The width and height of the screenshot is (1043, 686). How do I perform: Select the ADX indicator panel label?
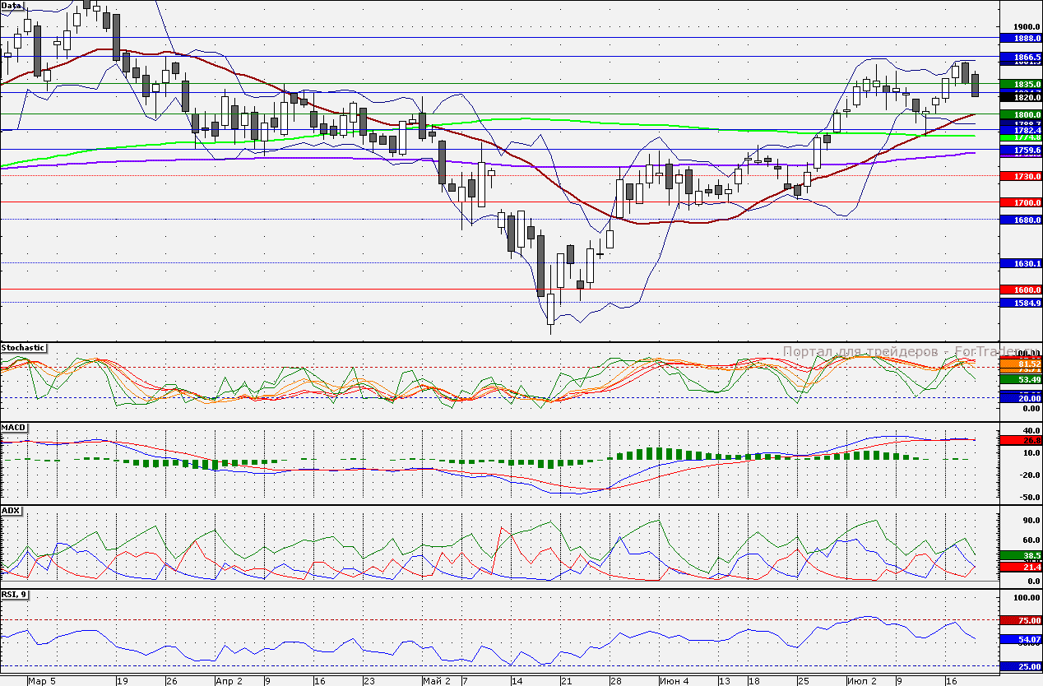tap(12, 511)
